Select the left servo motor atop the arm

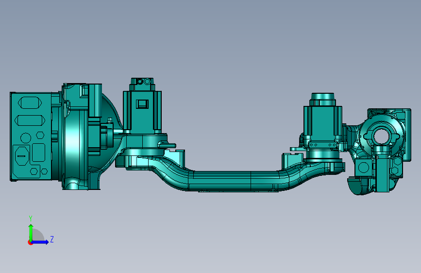[142, 106]
